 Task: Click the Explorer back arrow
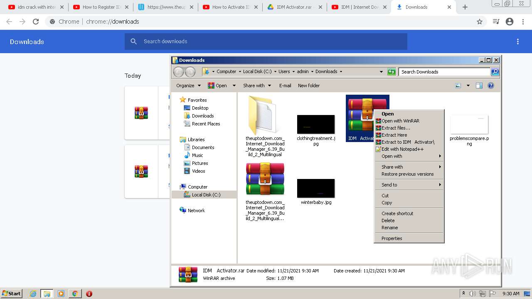[178, 72]
